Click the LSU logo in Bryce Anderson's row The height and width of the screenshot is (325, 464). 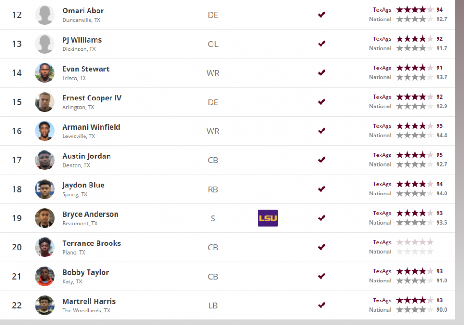point(268,218)
